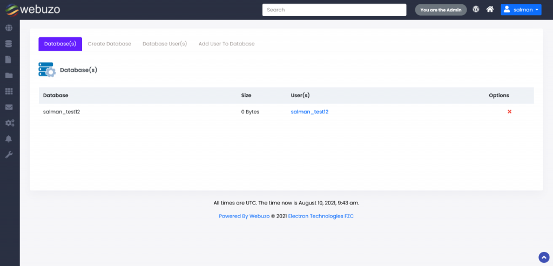Viewport: 553px width, 266px height.
Task: Open the Database User(s) tab
Action: [x=165, y=44]
